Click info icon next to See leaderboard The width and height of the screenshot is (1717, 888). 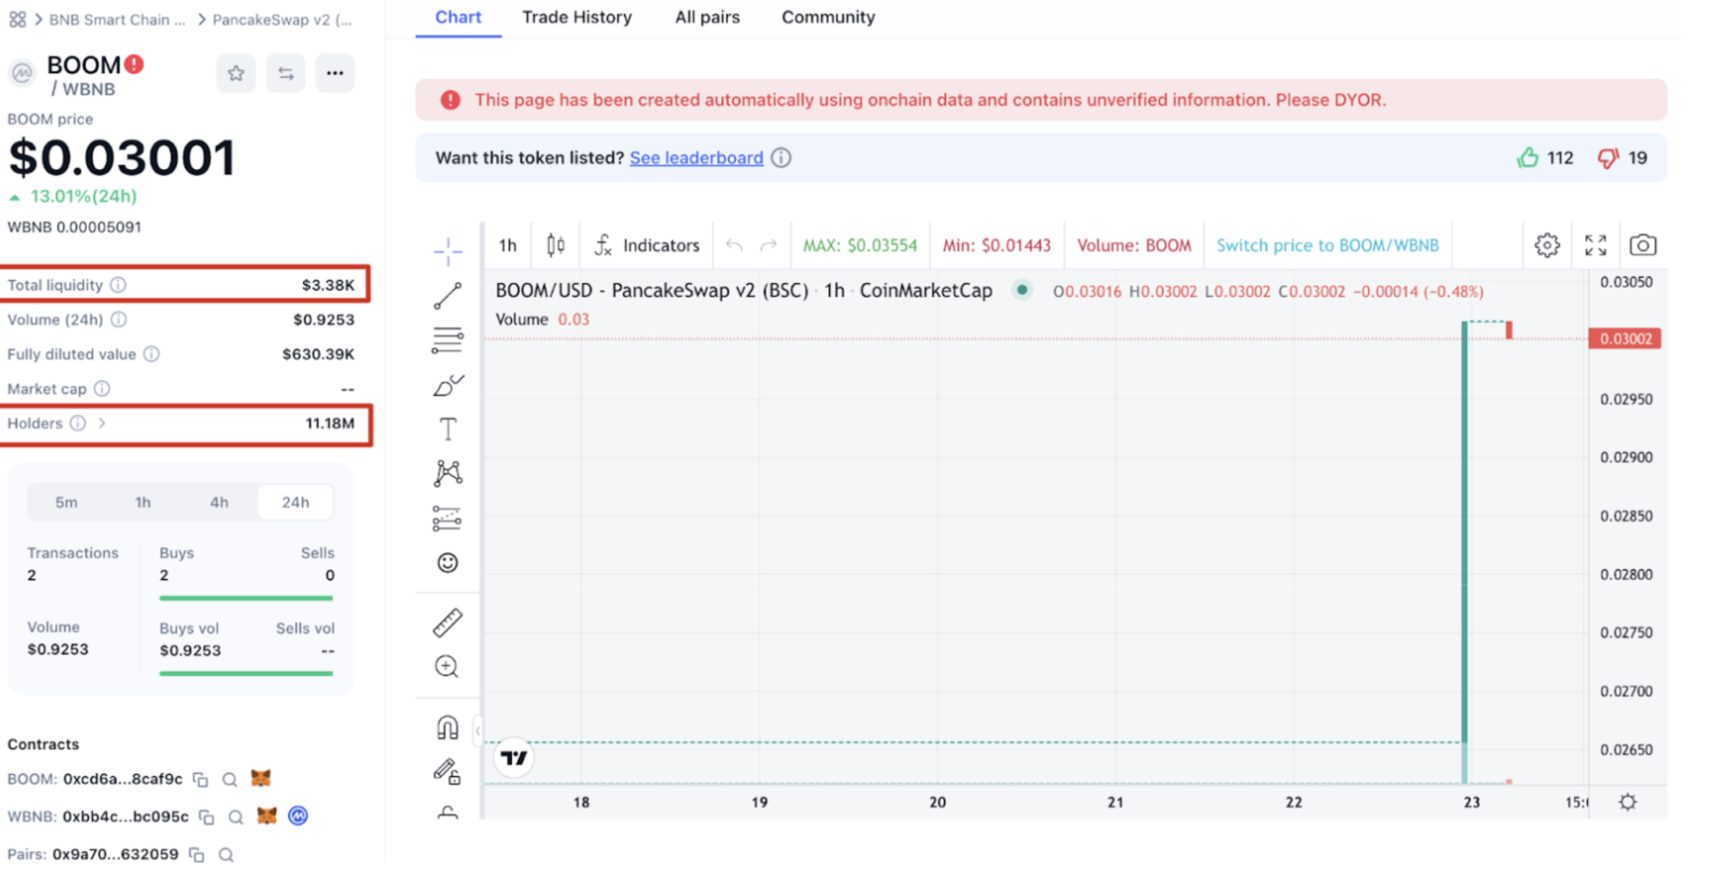(780, 157)
